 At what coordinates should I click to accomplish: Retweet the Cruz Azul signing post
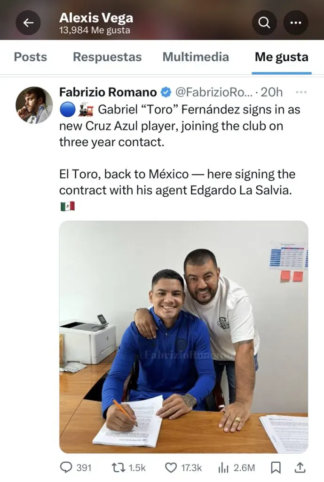tap(128, 467)
